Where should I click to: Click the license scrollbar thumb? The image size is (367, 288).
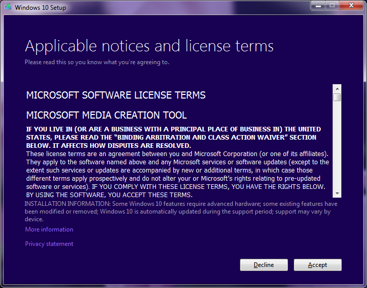point(337,97)
